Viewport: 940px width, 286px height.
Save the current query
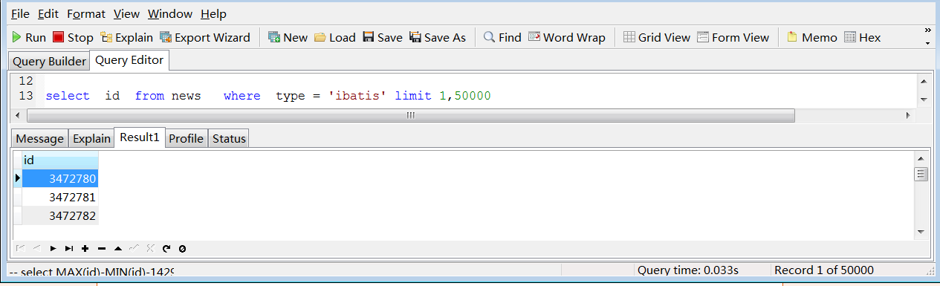(383, 37)
